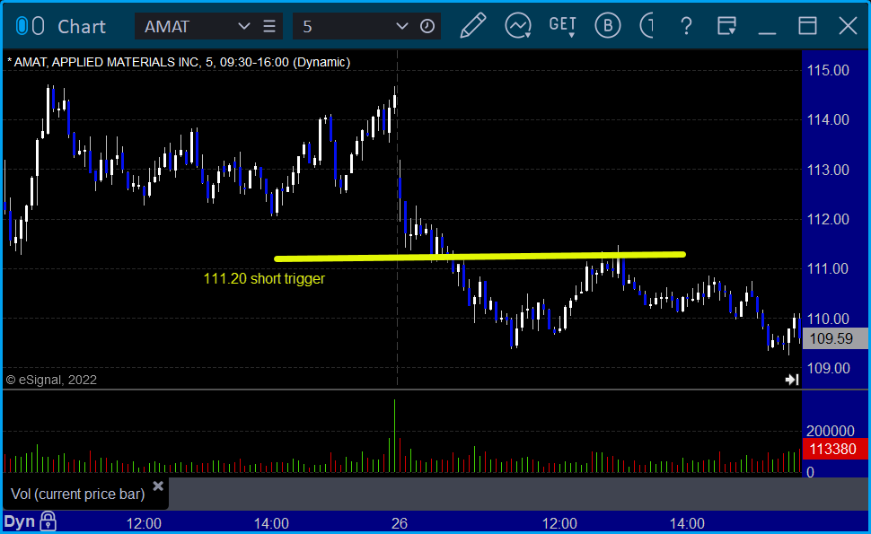Image resolution: width=871 pixels, height=534 pixels.
Task: Select the Vol (current price bar) label
Action: pyautogui.click(x=78, y=494)
